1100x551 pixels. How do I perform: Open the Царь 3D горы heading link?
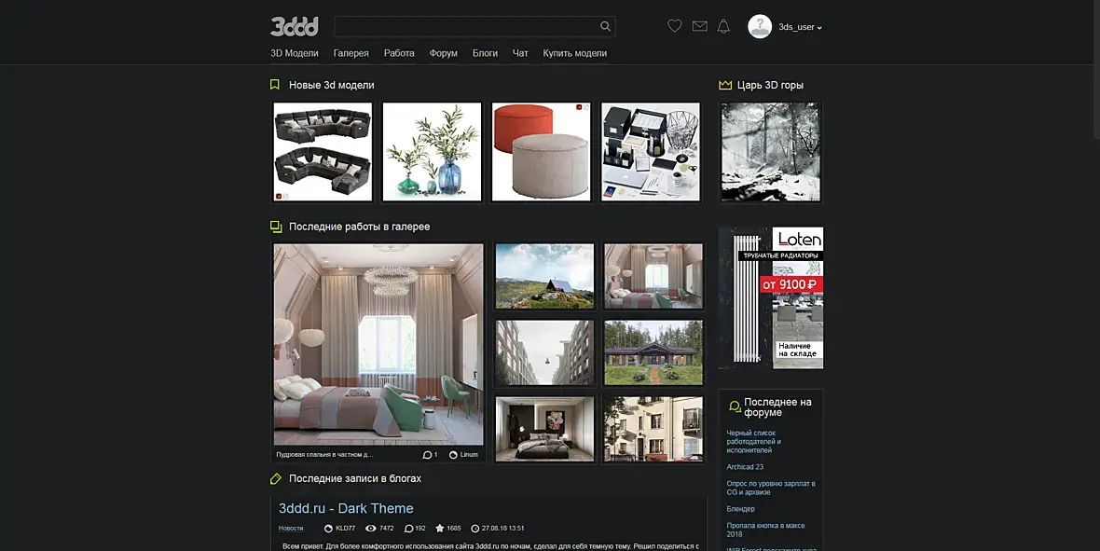770,85
